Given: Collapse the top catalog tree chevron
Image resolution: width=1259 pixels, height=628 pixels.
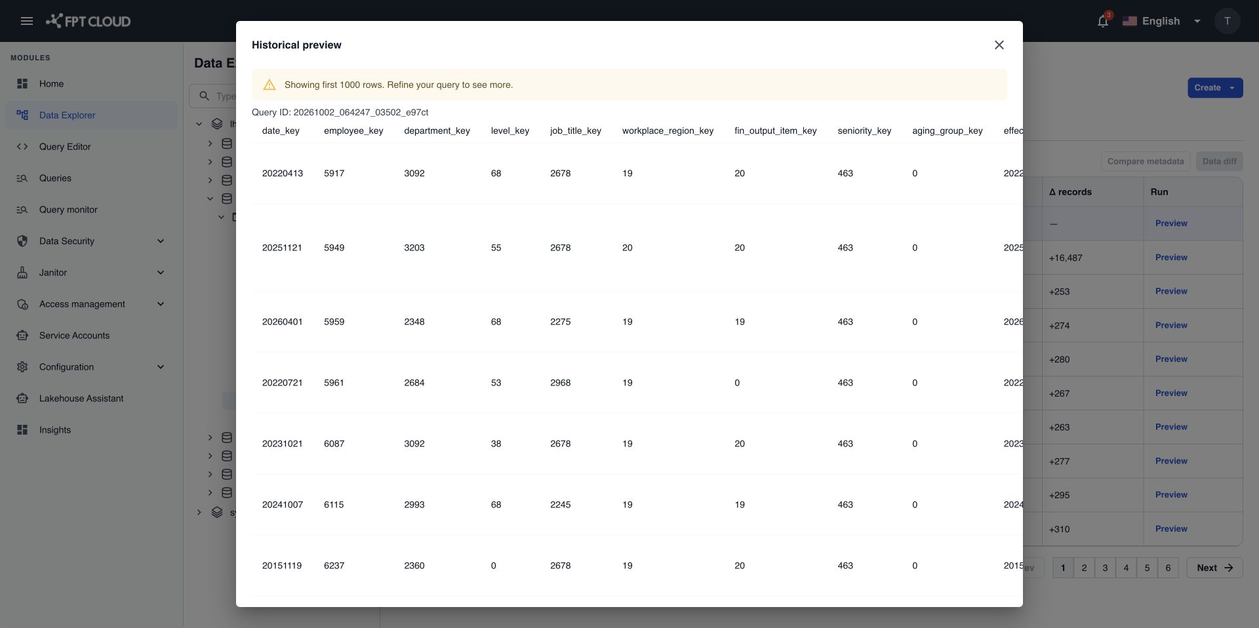Looking at the screenshot, I should coord(199,123).
